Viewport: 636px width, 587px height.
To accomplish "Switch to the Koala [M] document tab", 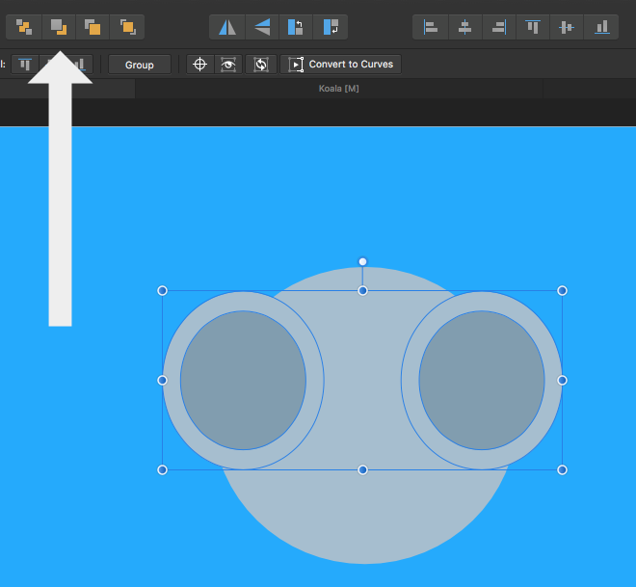I will pos(338,89).
